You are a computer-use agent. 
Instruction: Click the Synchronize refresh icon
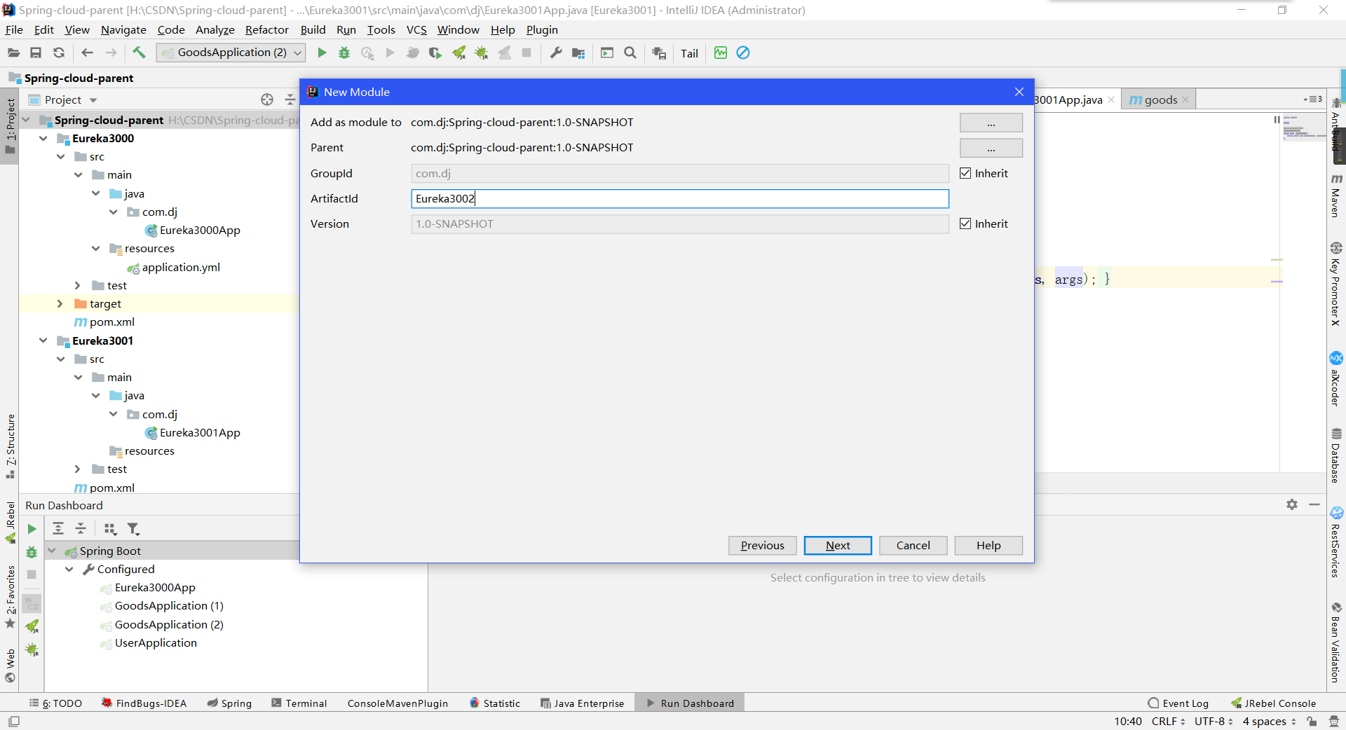point(59,53)
